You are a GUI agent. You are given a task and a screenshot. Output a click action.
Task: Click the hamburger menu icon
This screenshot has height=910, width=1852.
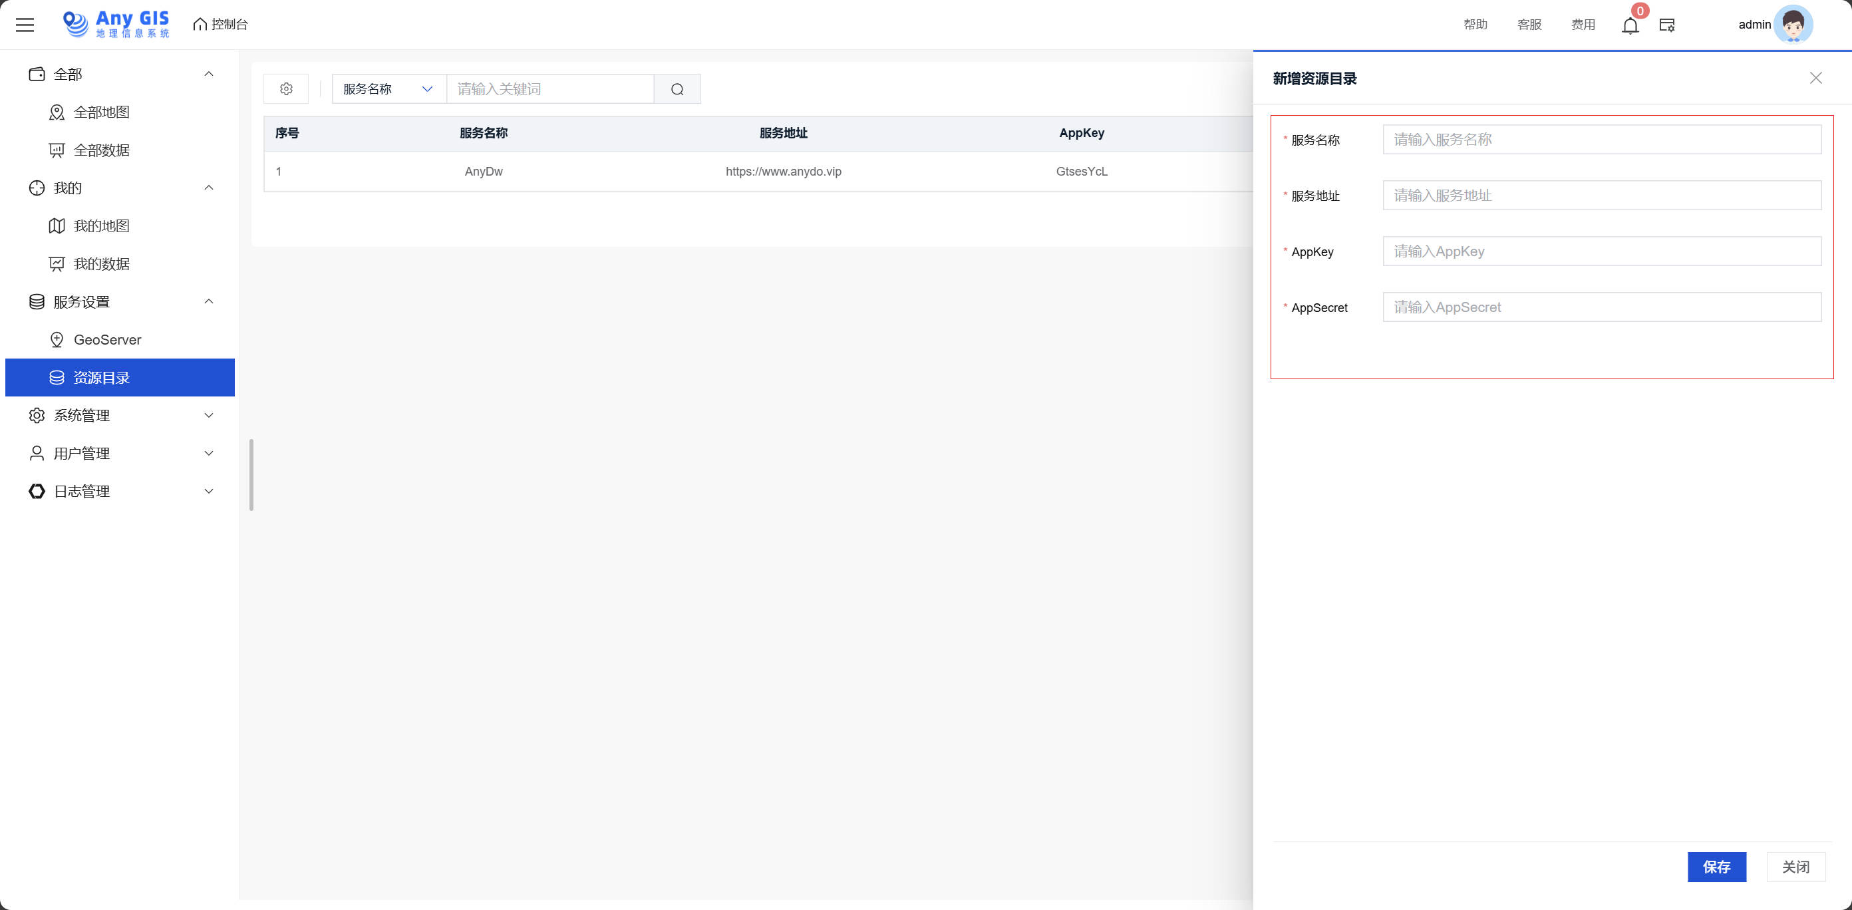(25, 25)
